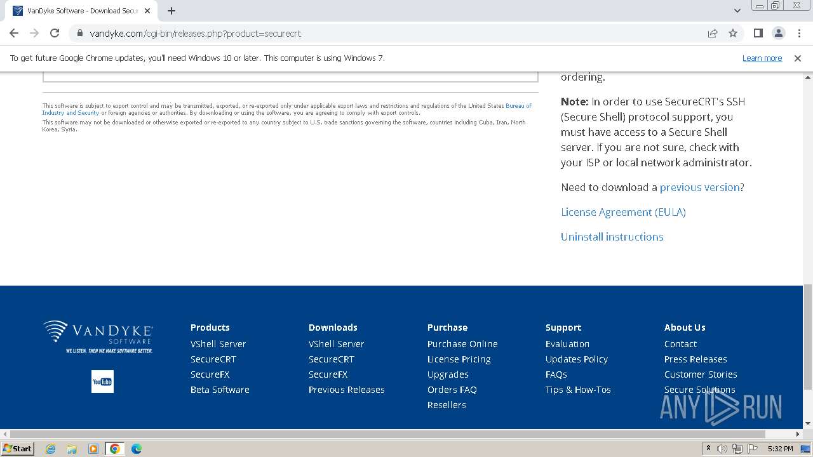Open the previous version download link
This screenshot has width=813, height=457.
(699, 187)
